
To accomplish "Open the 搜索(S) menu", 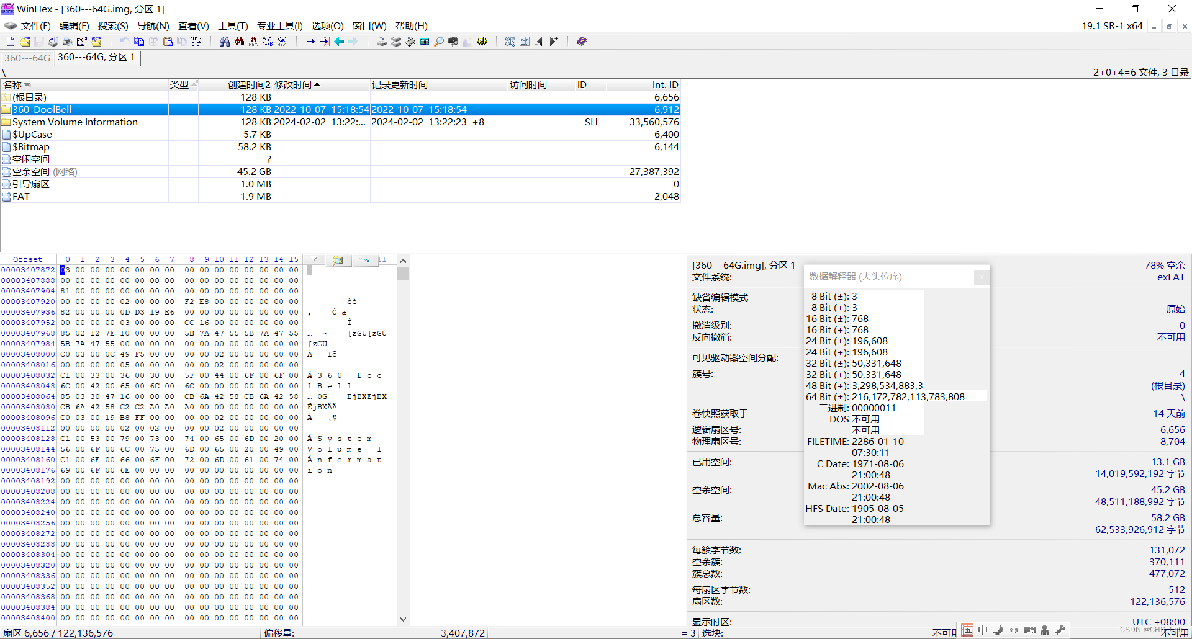I will pyautogui.click(x=113, y=26).
